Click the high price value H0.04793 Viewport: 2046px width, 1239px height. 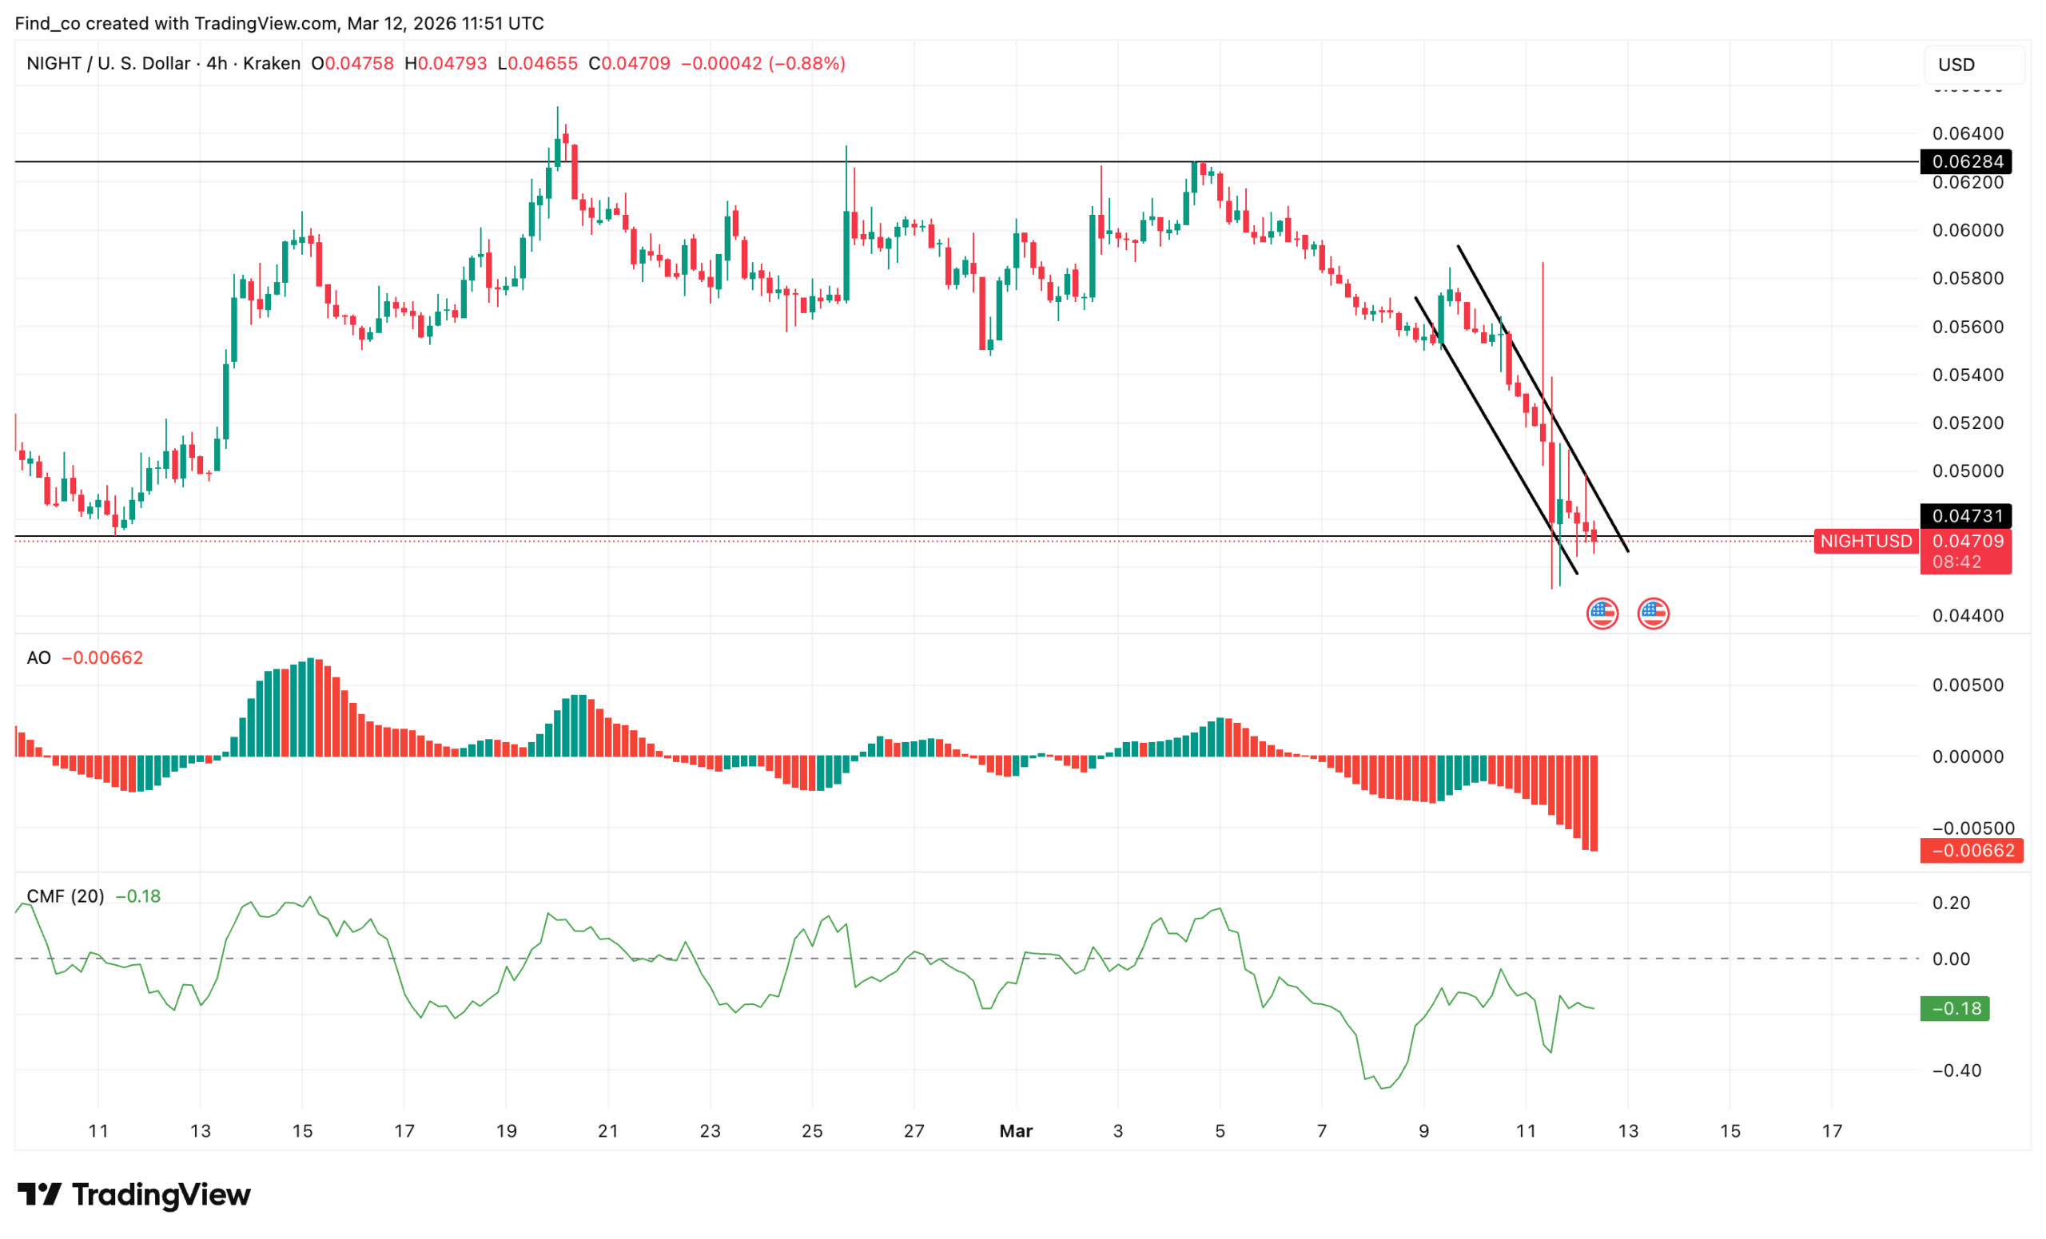[445, 63]
